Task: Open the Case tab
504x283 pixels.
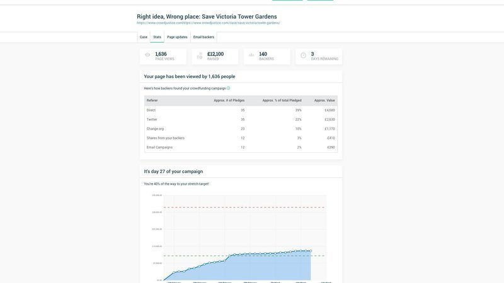Action: tap(144, 37)
